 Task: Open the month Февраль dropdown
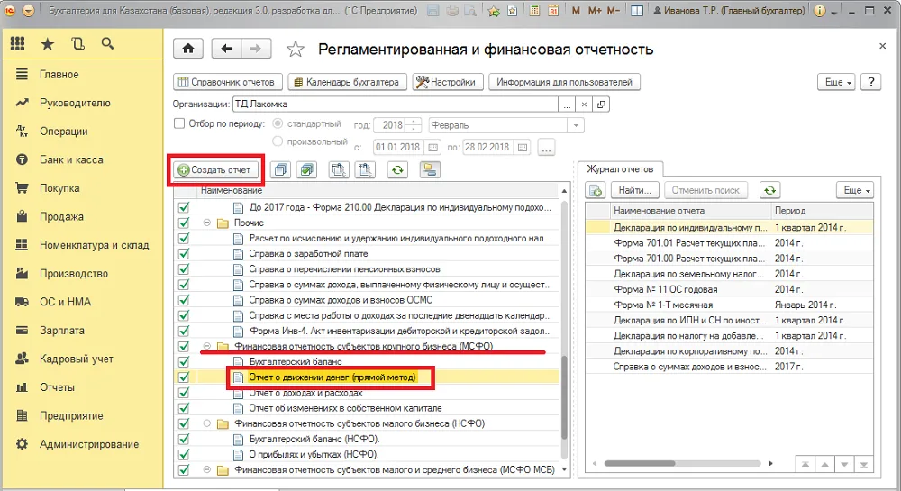point(576,125)
